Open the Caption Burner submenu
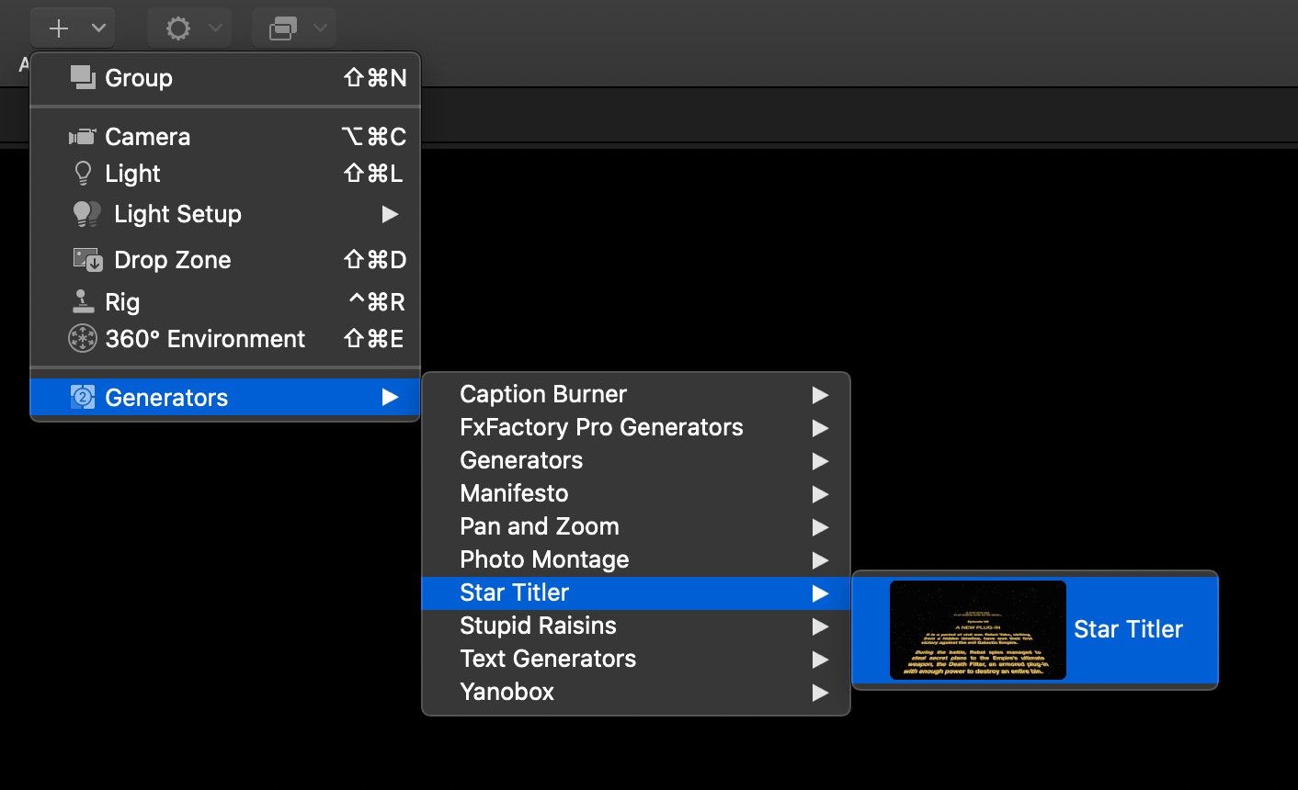 pyautogui.click(x=636, y=394)
